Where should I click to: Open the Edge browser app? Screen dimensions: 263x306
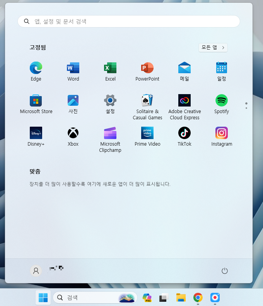(36, 71)
